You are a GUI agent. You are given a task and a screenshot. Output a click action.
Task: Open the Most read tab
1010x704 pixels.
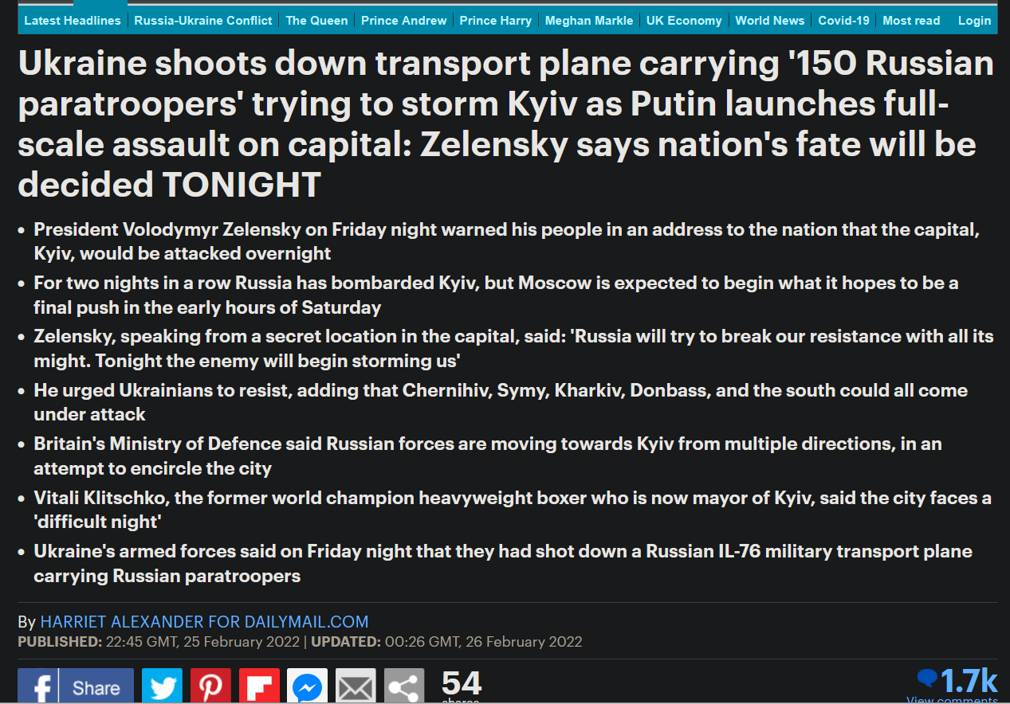click(x=911, y=21)
